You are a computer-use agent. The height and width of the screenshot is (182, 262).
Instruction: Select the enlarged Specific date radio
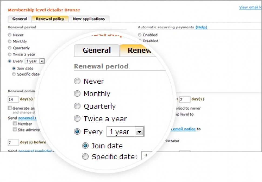pos(85,157)
